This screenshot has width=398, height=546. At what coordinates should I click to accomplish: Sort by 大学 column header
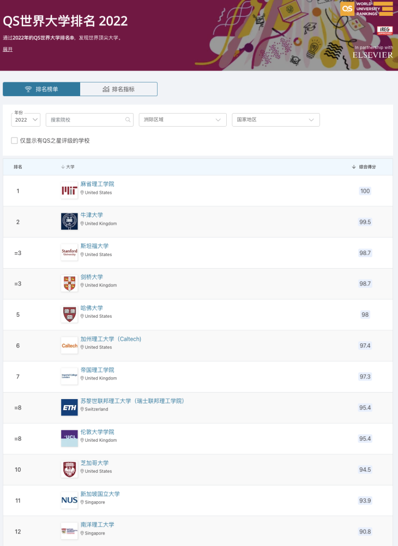point(68,167)
